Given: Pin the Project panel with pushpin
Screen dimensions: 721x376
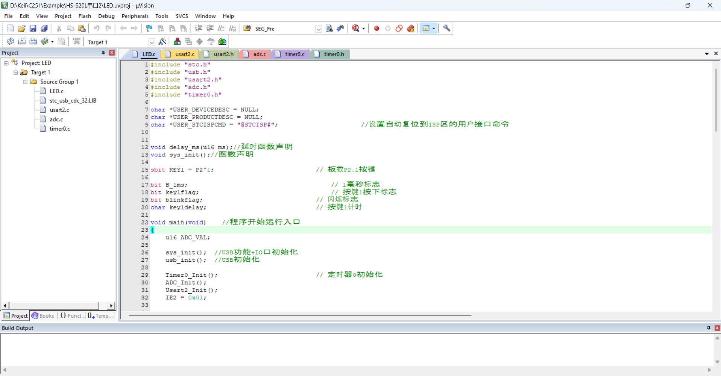Looking at the screenshot, I should pos(103,53).
